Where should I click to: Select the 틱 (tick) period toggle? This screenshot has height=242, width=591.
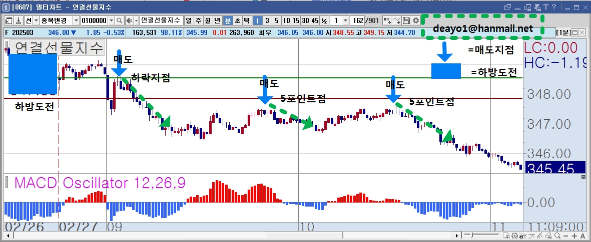[x=247, y=20]
